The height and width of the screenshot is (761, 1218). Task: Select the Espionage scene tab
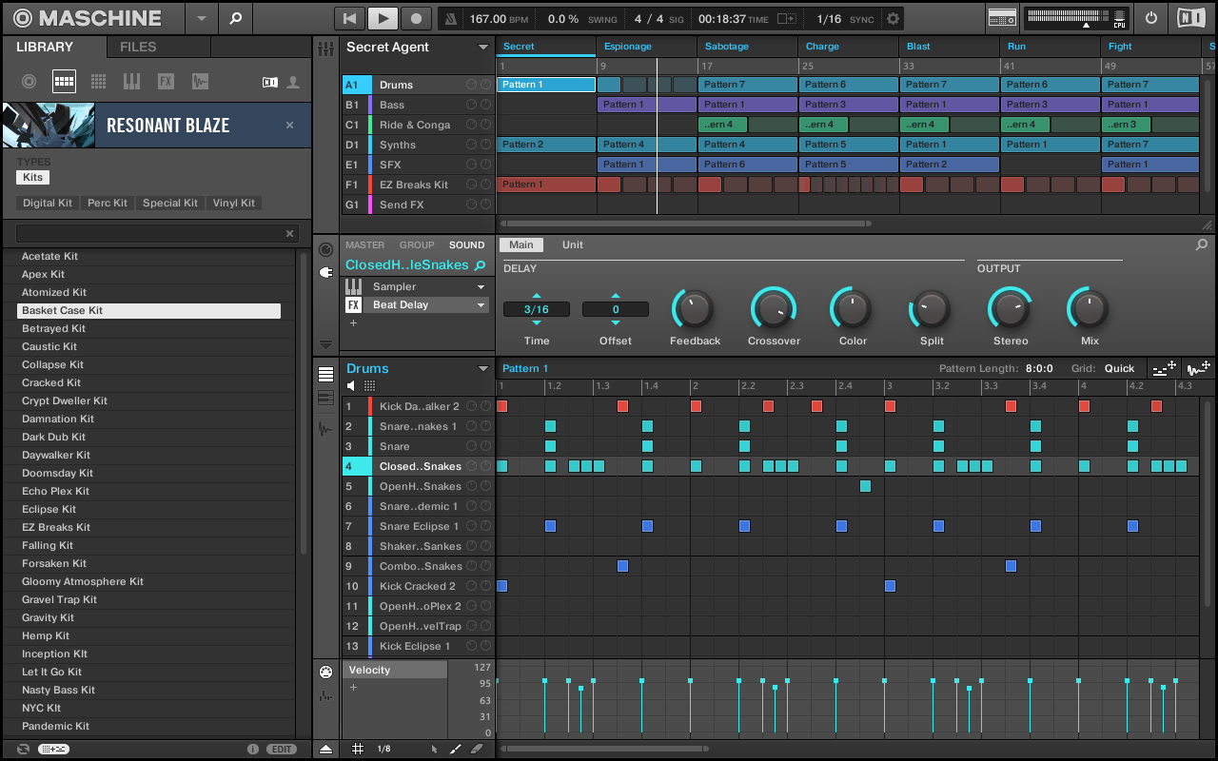click(x=648, y=47)
